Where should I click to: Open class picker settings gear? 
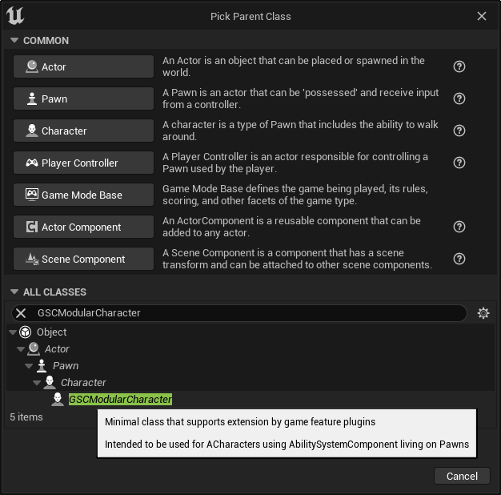483,313
